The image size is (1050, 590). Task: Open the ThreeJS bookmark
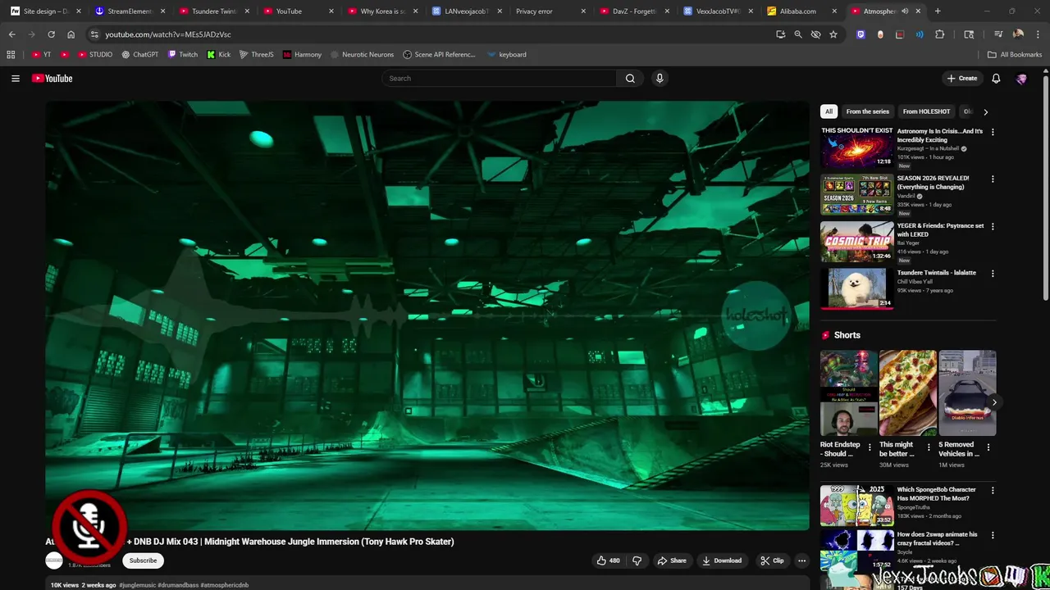tap(256, 55)
